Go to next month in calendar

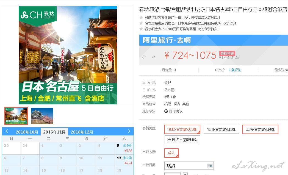pos(129,131)
